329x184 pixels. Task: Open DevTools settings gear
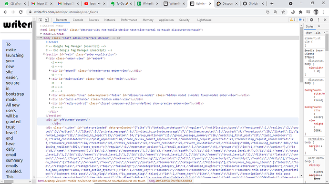pos(311,19)
